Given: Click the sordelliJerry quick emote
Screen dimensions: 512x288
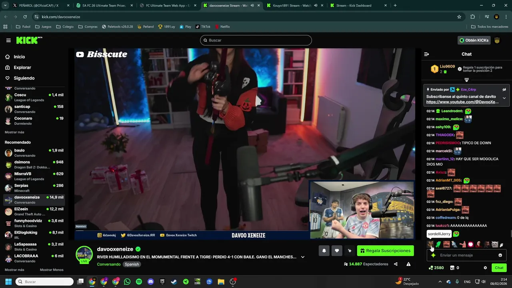Looking at the screenshot, I should pos(430,244).
